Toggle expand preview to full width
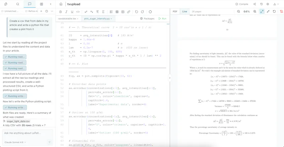The width and height of the screenshot is (284, 147). pyautogui.click(x=262, y=11)
